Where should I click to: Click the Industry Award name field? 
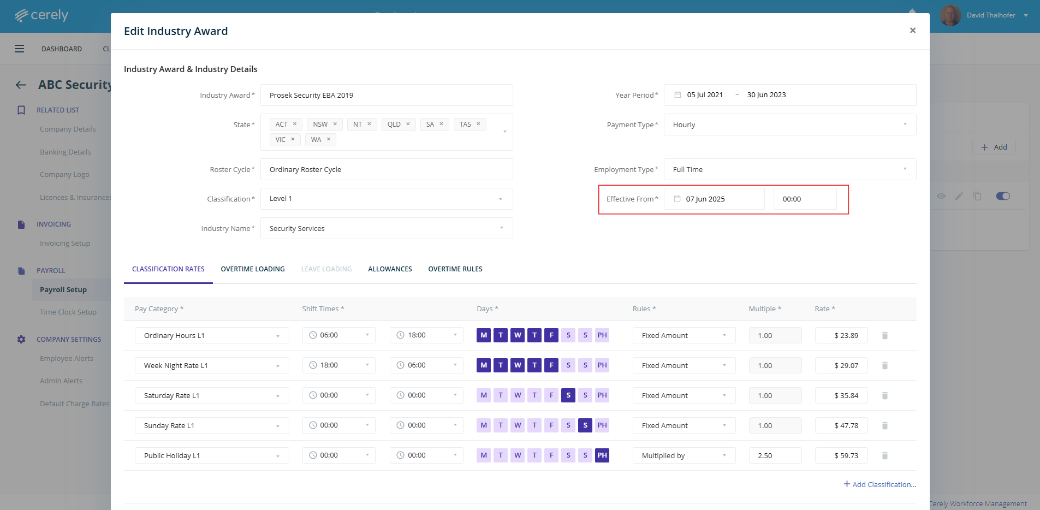click(x=386, y=95)
